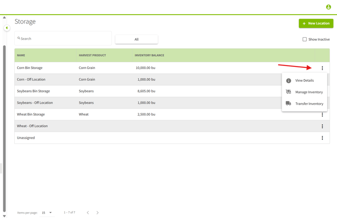Click scrollbar up arrow

pyautogui.click(x=4, y=18)
